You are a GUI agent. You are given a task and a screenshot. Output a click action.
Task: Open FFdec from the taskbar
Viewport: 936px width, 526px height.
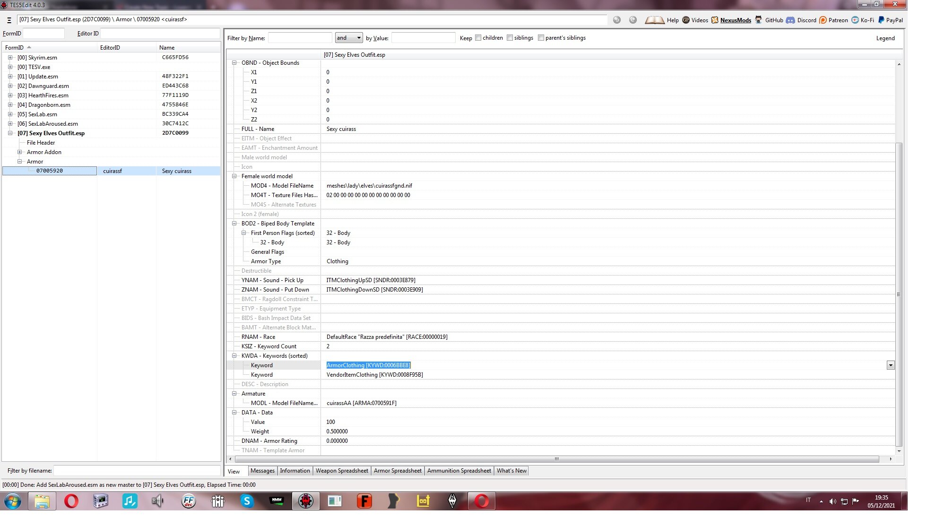[188, 501]
